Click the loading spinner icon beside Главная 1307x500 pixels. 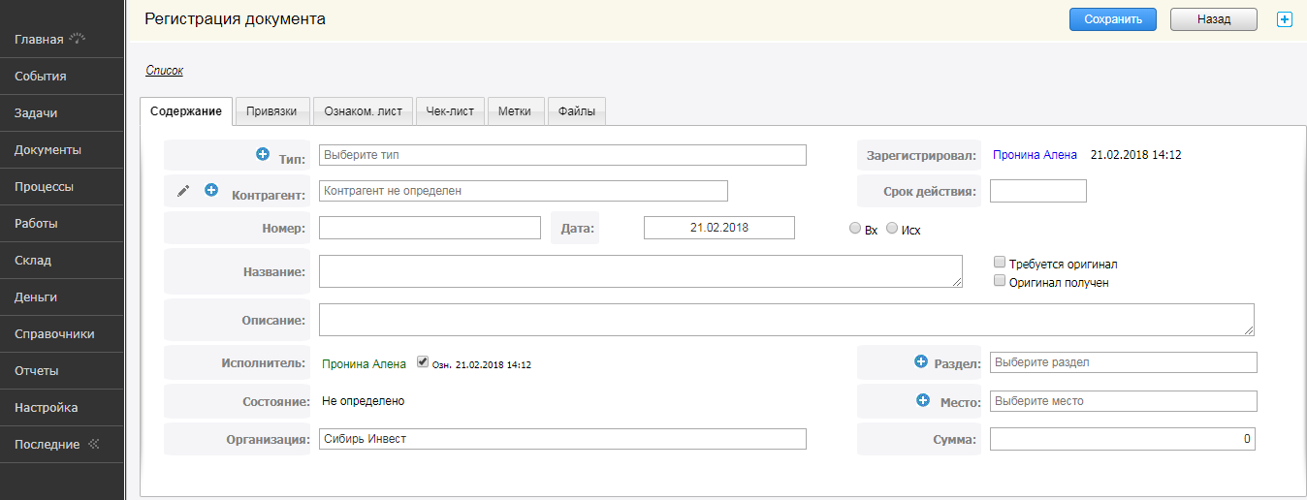(78, 39)
